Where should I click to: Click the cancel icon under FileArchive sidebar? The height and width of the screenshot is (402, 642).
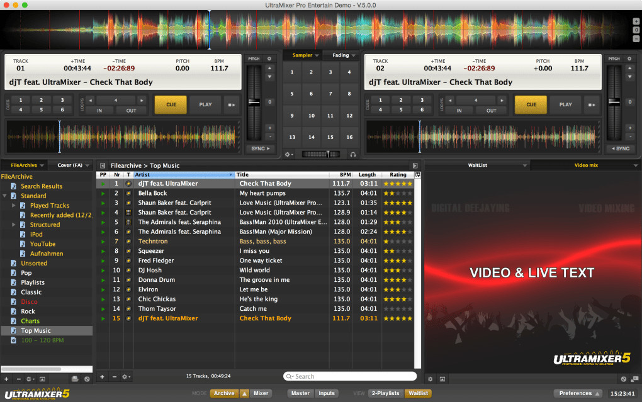coord(87,379)
